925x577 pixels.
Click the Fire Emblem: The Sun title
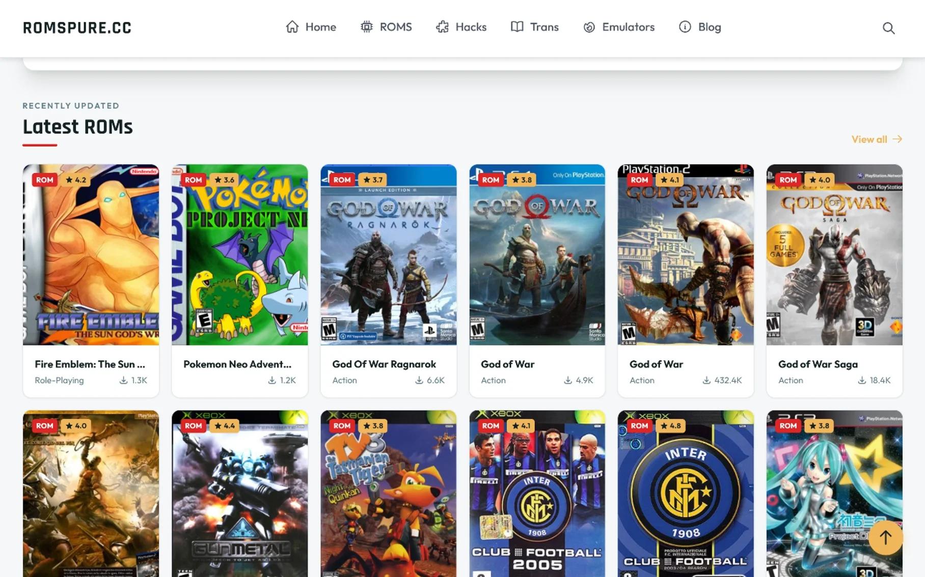coord(90,364)
